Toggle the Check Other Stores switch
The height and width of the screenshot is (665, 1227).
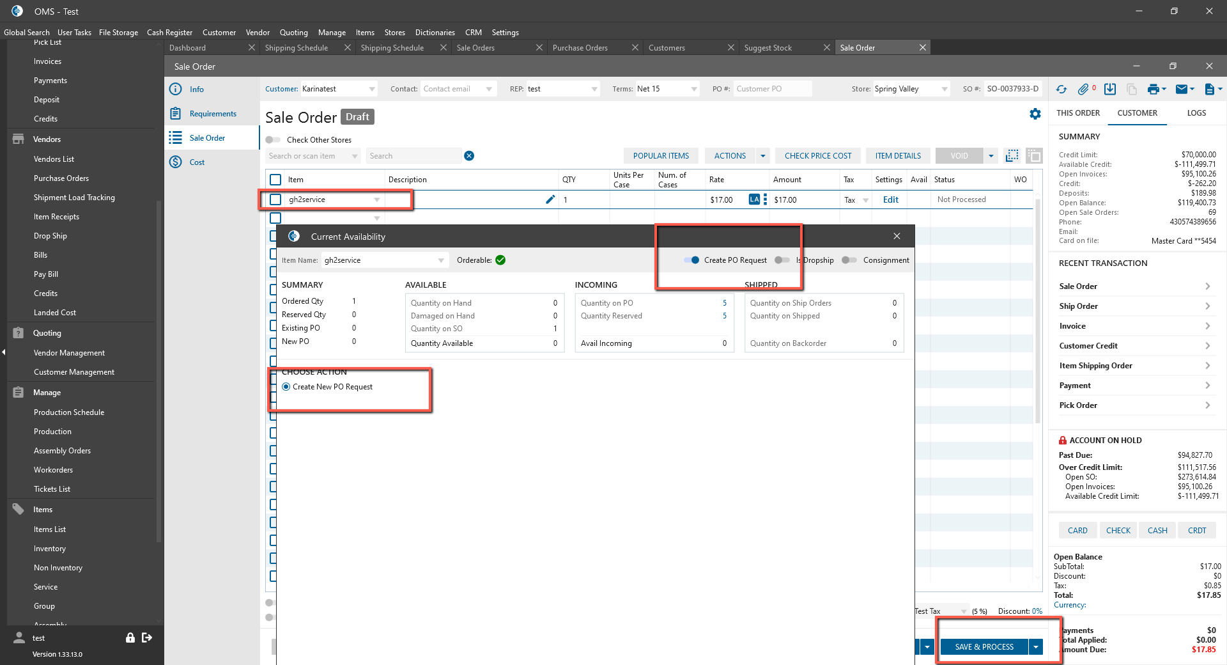click(273, 140)
